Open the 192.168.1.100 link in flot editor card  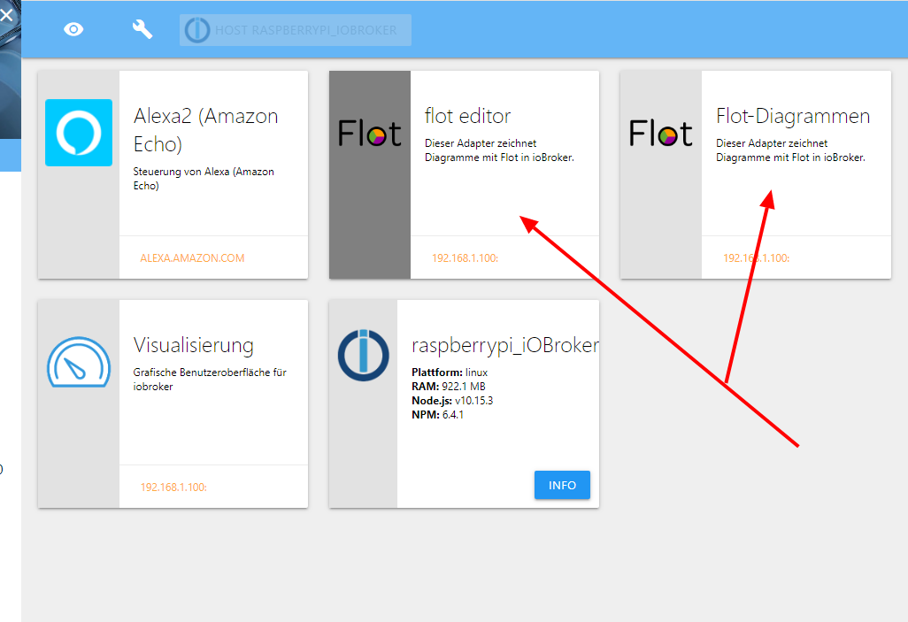(465, 258)
